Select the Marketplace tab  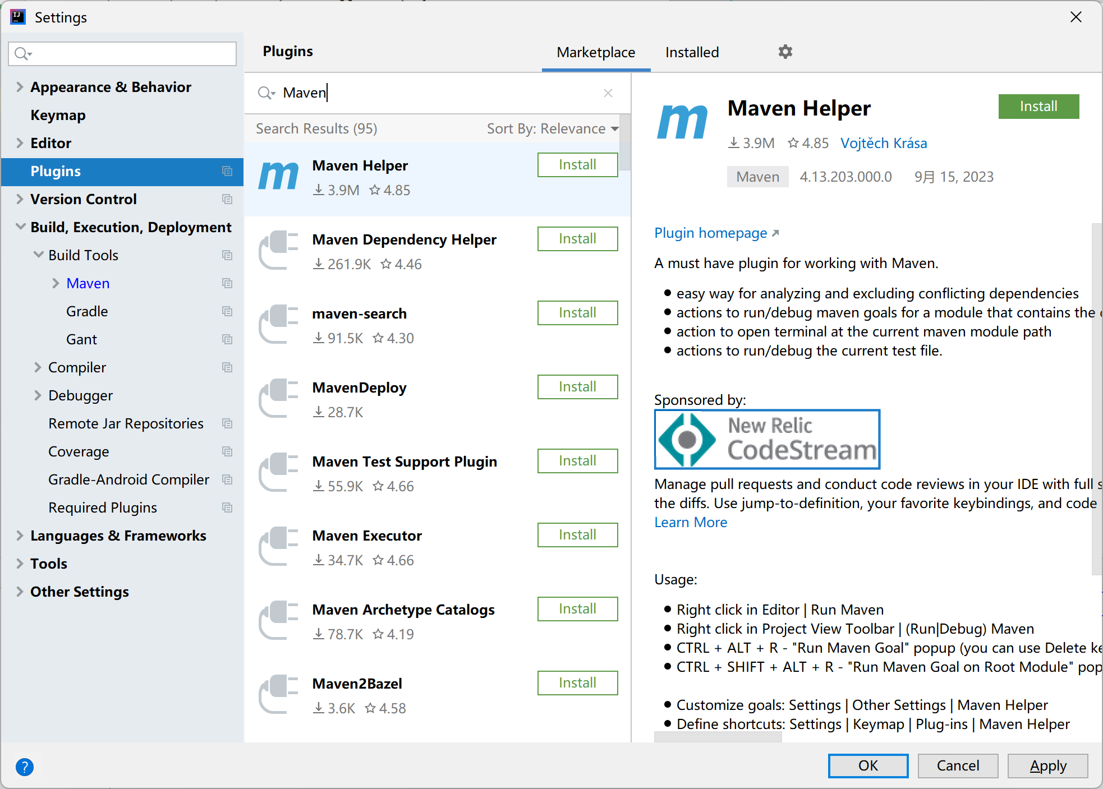[x=596, y=53]
